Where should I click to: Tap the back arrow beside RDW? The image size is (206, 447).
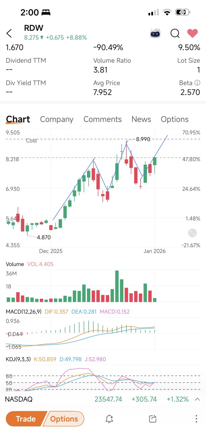[x=9, y=33]
